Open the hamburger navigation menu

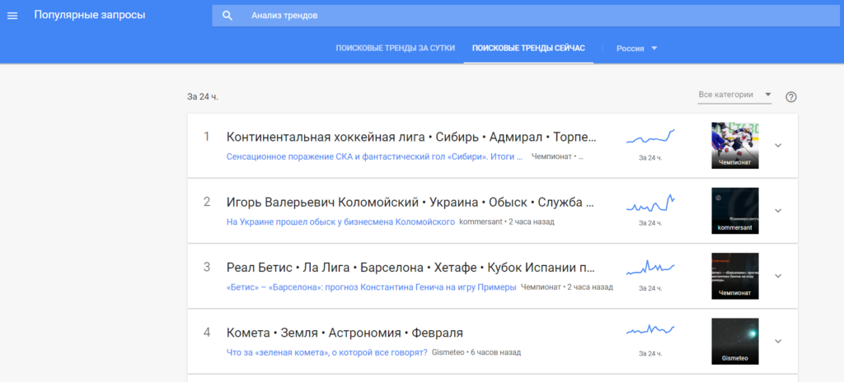[x=12, y=16]
